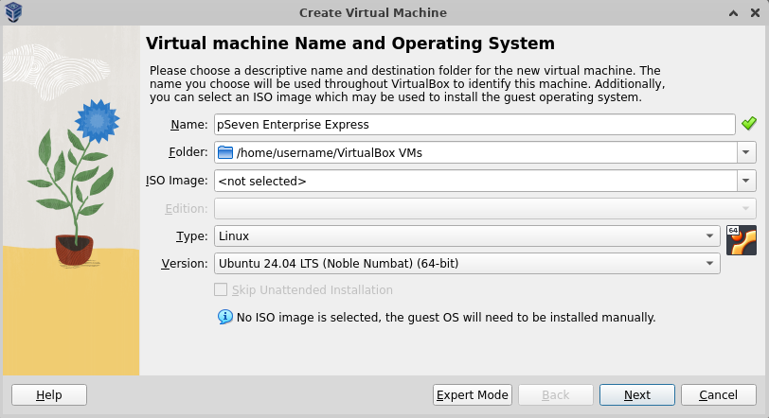Open Help for this wizard
Screen dimensions: 769x418
pos(49,395)
